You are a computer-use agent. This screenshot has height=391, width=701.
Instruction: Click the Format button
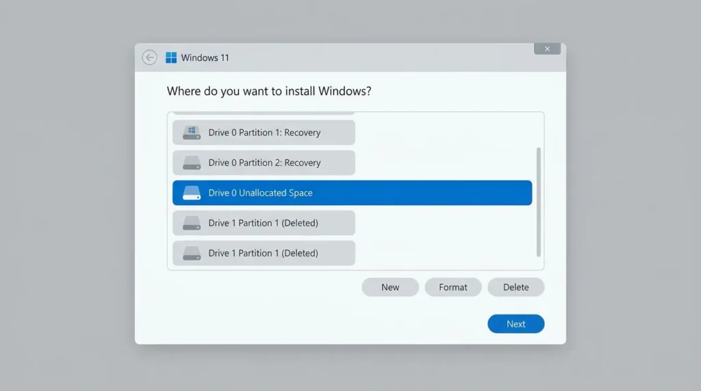[453, 288]
